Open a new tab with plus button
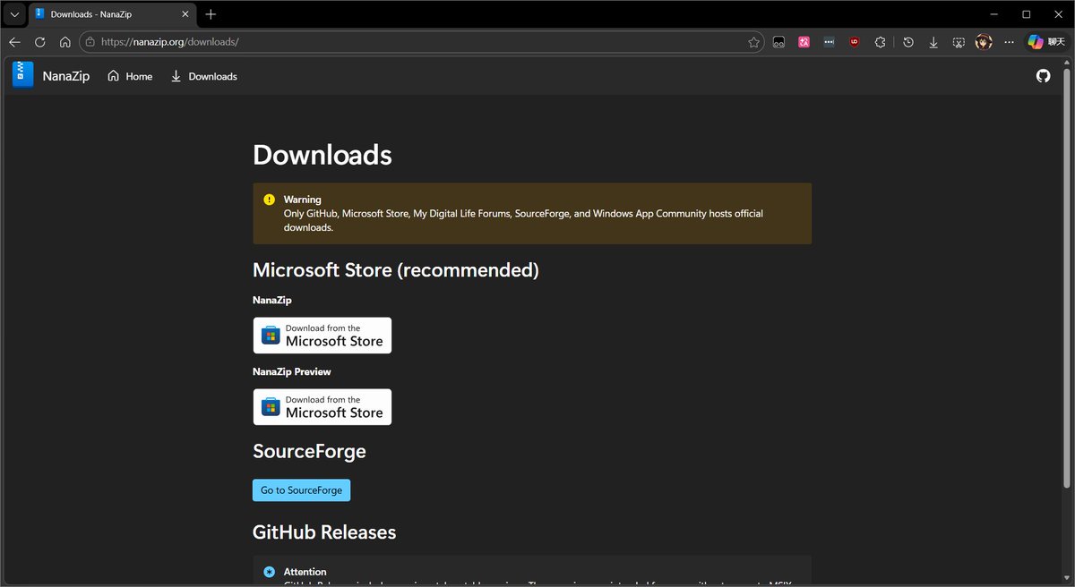 click(211, 14)
